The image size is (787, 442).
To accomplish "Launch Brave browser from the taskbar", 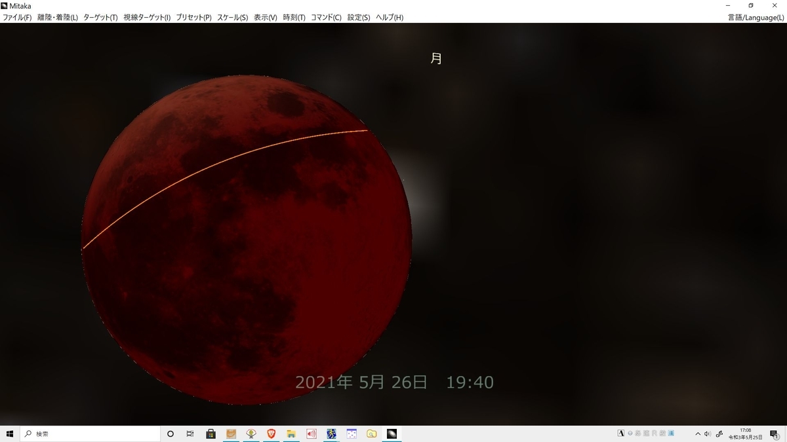I will click(x=270, y=433).
